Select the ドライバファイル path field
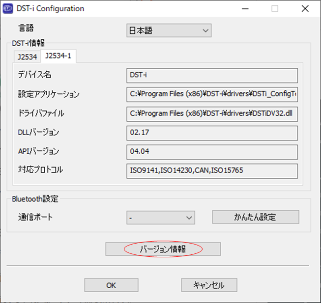 (x=212, y=114)
